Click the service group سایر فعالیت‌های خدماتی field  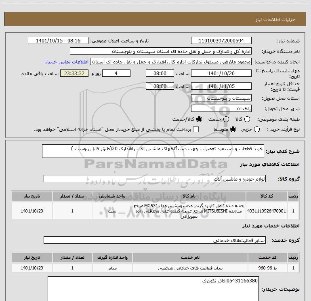(155, 240)
